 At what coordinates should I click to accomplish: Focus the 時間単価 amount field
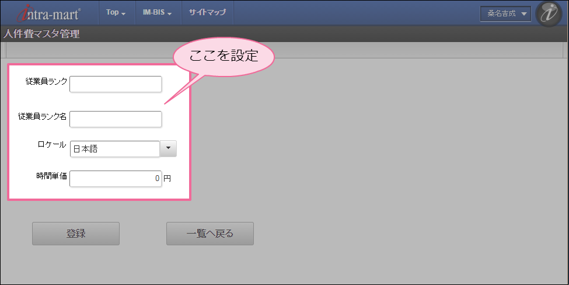click(116, 179)
